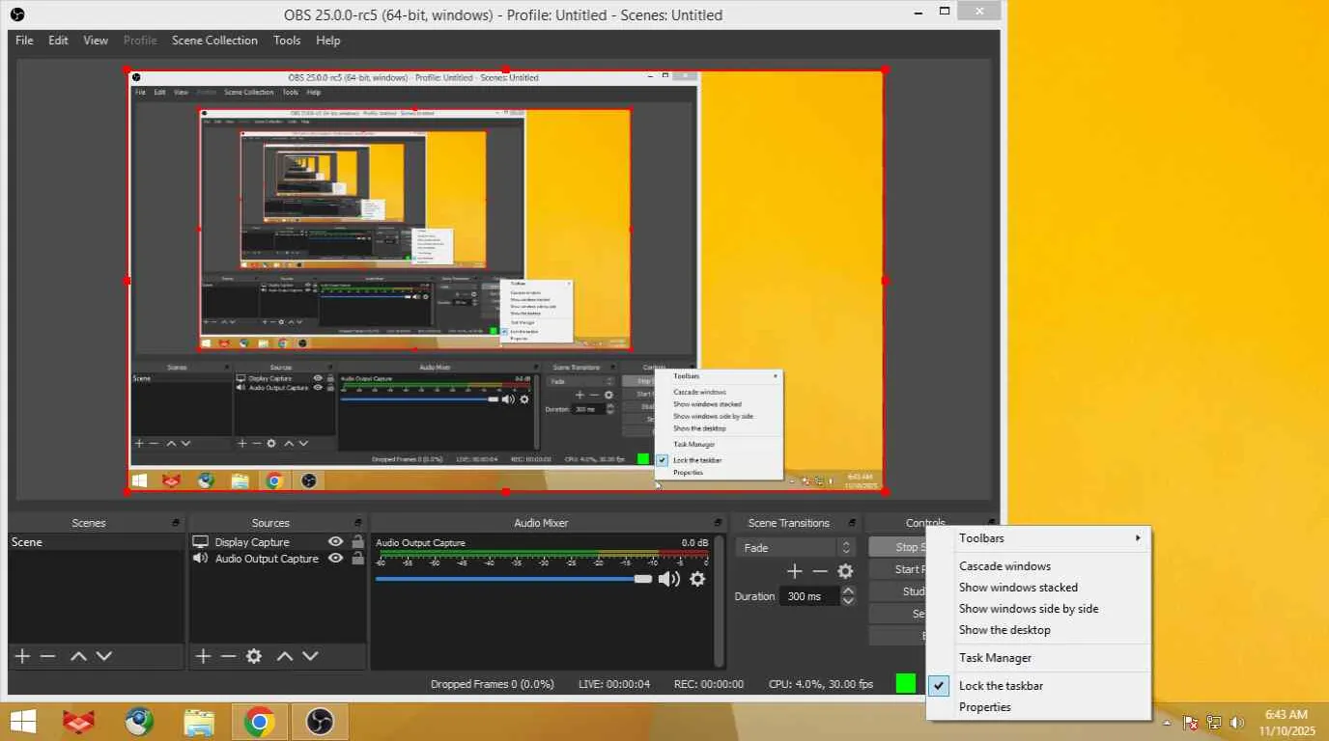The height and width of the screenshot is (741, 1329).
Task: Show hidden icons arrow in the system tray
Action: click(x=1167, y=722)
